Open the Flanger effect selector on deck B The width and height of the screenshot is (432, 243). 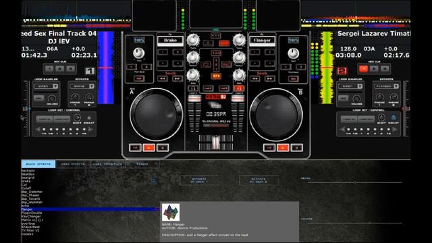click(262, 40)
